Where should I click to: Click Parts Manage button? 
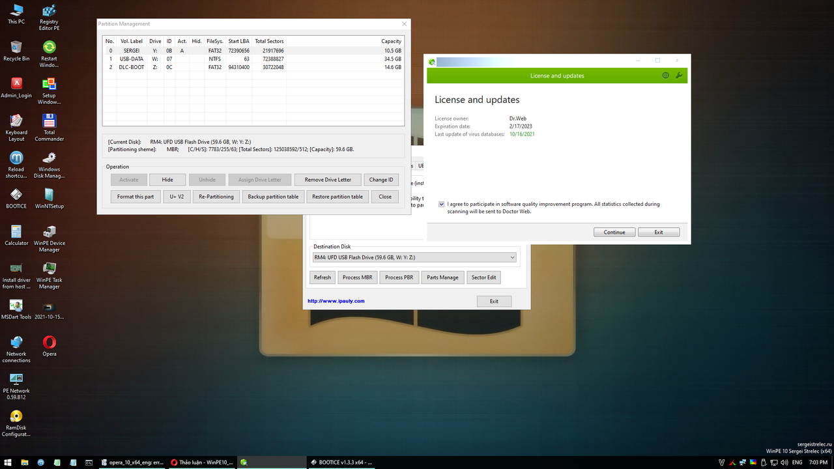(442, 277)
